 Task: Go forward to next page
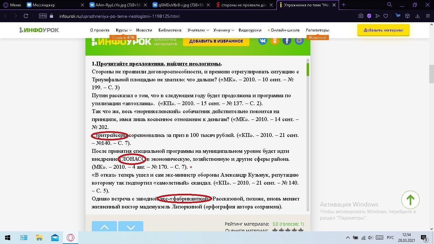(16, 16)
